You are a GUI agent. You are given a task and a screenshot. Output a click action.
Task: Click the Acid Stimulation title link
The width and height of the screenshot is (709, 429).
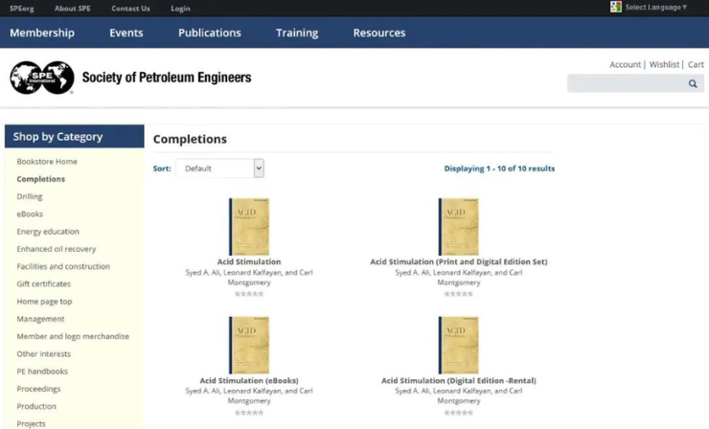[x=249, y=261]
